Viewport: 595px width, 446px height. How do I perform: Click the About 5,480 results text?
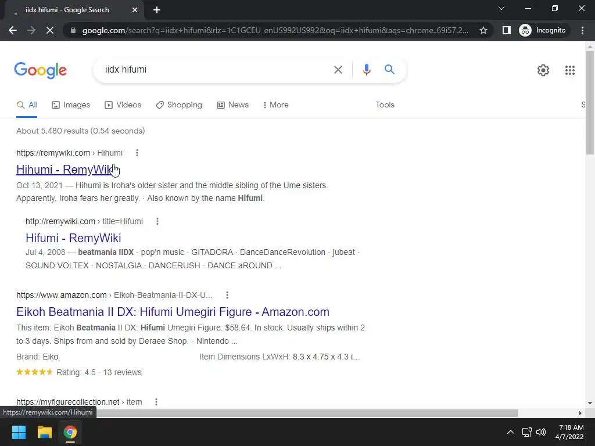[x=80, y=131]
